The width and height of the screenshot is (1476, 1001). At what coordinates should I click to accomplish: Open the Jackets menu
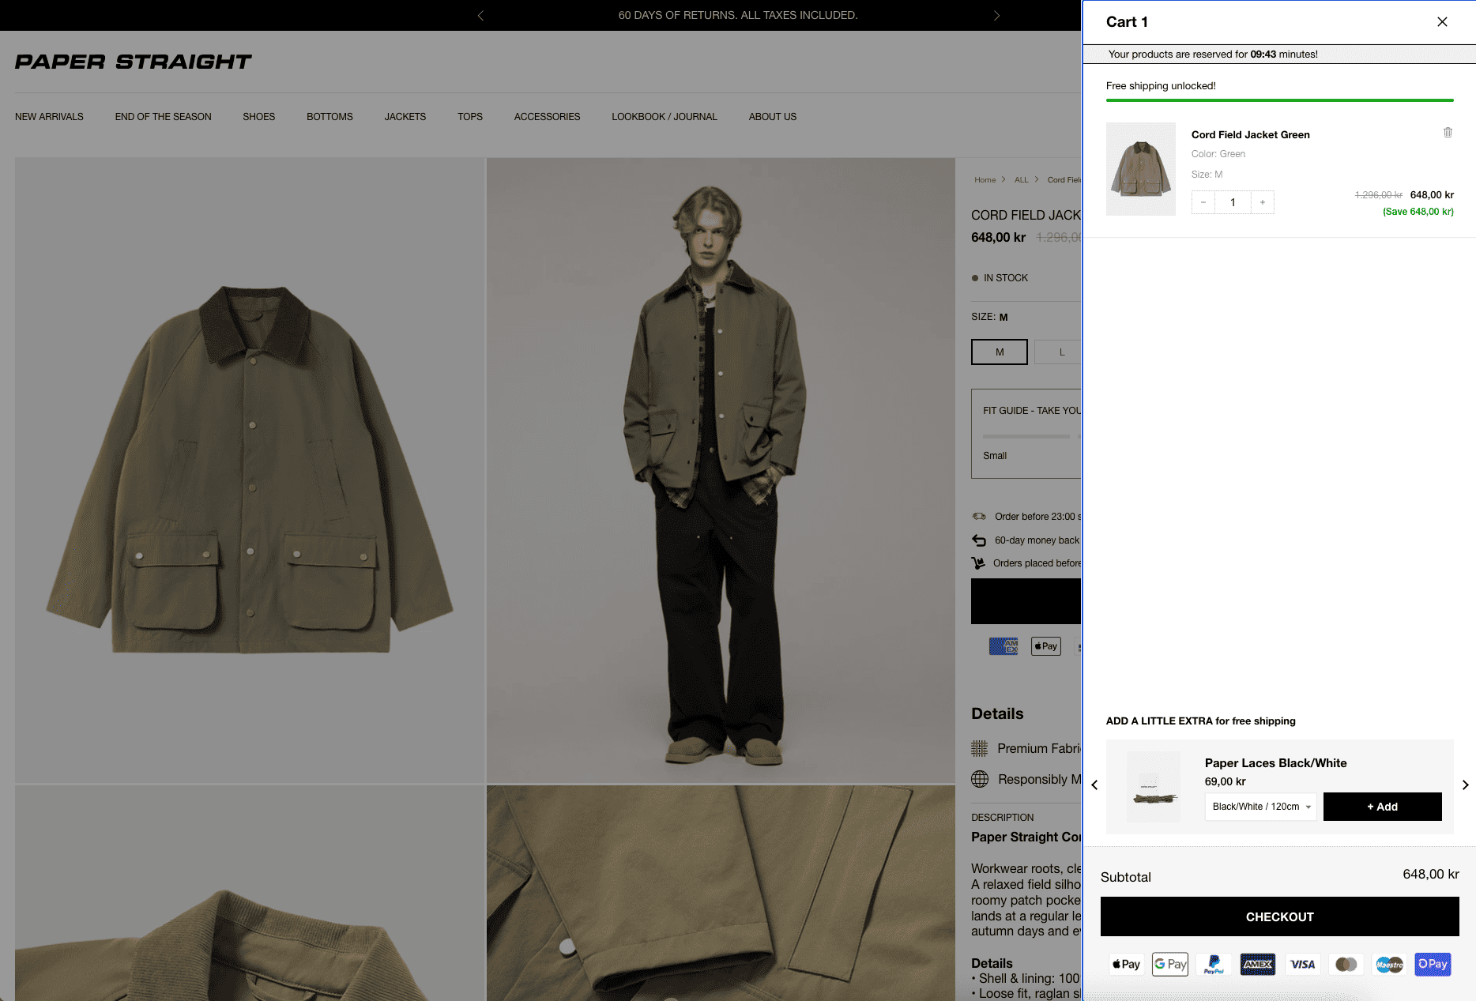pyautogui.click(x=405, y=117)
